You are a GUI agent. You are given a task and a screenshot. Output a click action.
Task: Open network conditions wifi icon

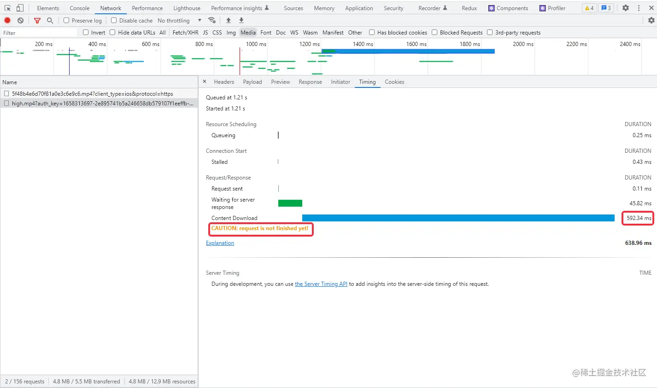212,20
